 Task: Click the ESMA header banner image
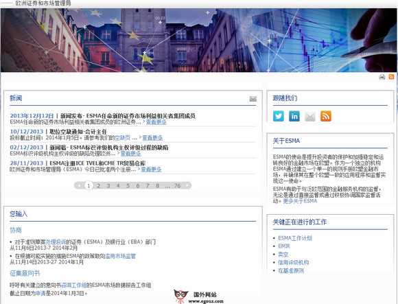tap(198, 40)
